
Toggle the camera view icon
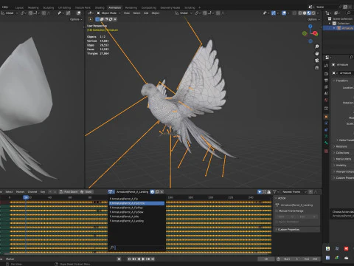point(317,61)
